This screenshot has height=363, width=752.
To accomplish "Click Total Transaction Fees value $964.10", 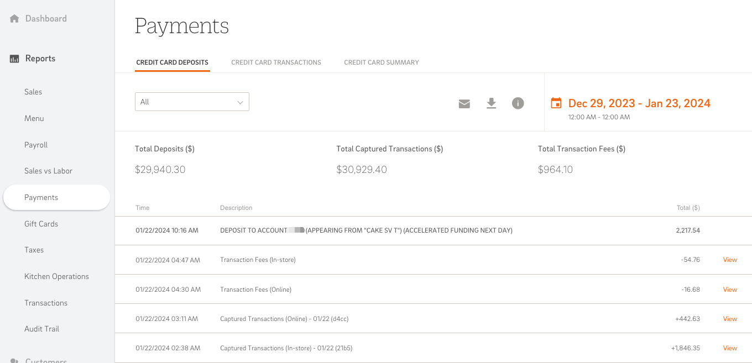I will point(556,170).
